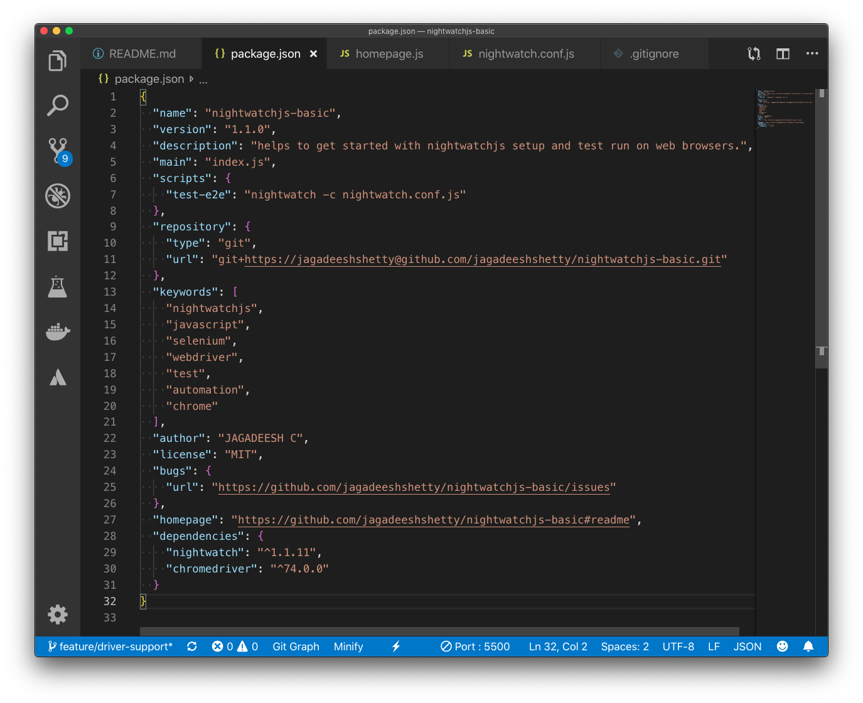Screen dimensions: 863x703
Task: Click the "main" key on line 5
Action: [x=173, y=162]
